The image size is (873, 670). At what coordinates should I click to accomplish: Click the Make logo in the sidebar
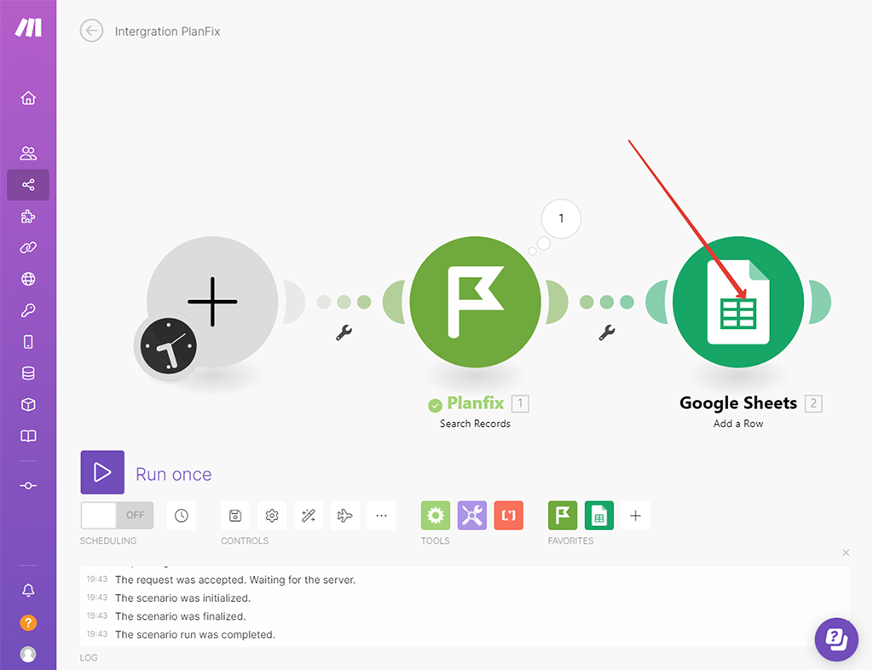(28, 26)
